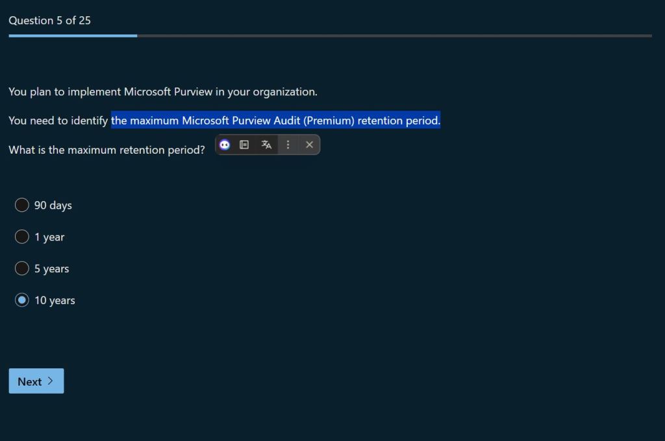Click the 'Question 5 of 25' label
This screenshot has height=441, width=665.
50,21
